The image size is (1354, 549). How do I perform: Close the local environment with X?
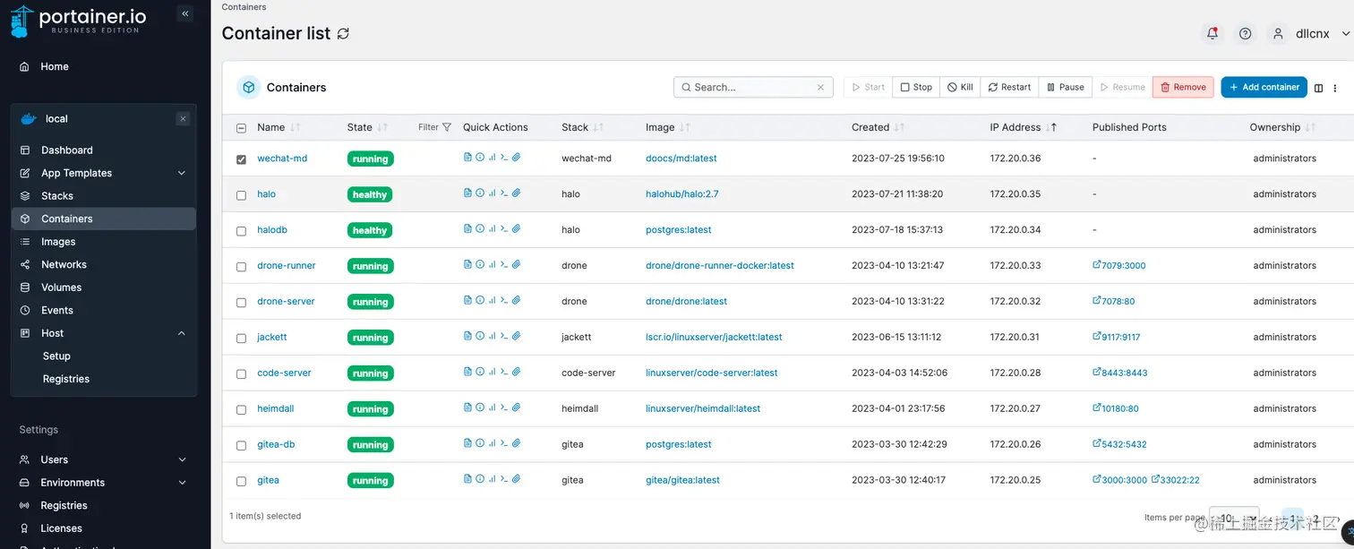click(x=183, y=118)
